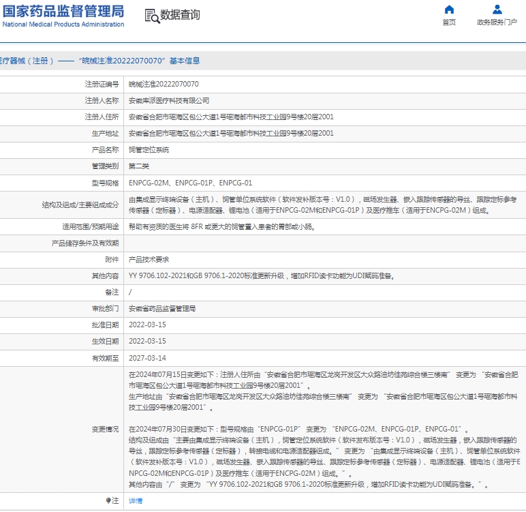Click the ●注 label in last row

tap(112, 500)
